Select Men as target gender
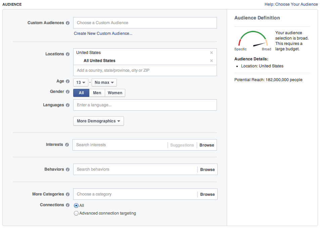Screen dimensions: 320x228 97,93
